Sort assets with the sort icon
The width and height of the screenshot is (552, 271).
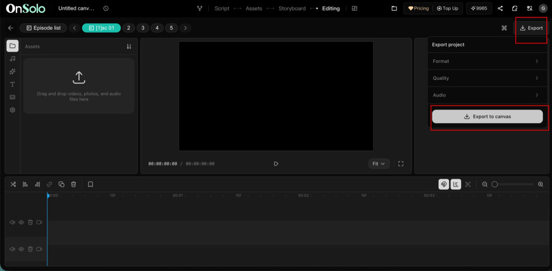129,47
